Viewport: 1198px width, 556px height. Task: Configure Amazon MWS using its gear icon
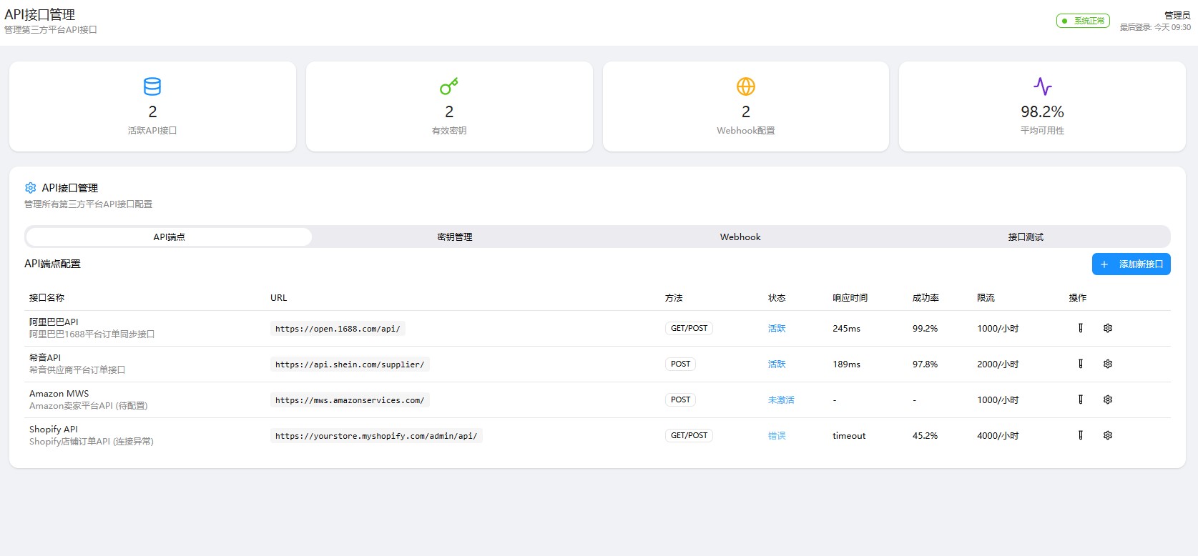pyautogui.click(x=1107, y=399)
